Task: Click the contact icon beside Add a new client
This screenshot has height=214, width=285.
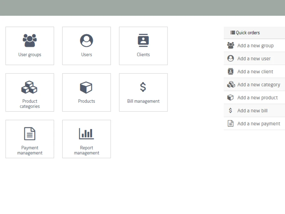Action: (231, 72)
